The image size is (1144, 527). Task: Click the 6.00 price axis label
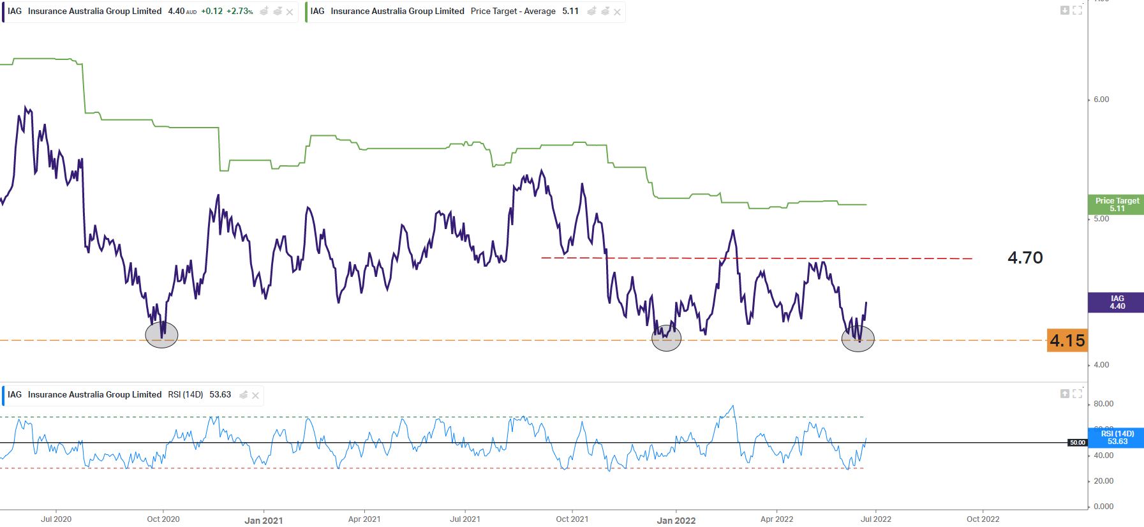tap(1101, 100)
